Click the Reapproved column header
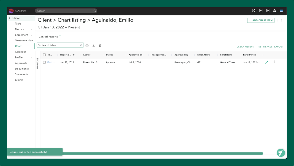The image size is (294, 166). pyautogui.click(x=159, y=55)
